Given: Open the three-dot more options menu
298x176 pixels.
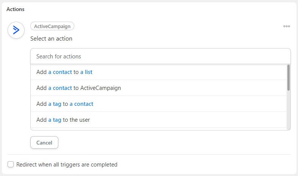Looking at the screenshot, I should pos(287,26).
